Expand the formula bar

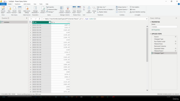pyautogui.click(x=147, y=19)
